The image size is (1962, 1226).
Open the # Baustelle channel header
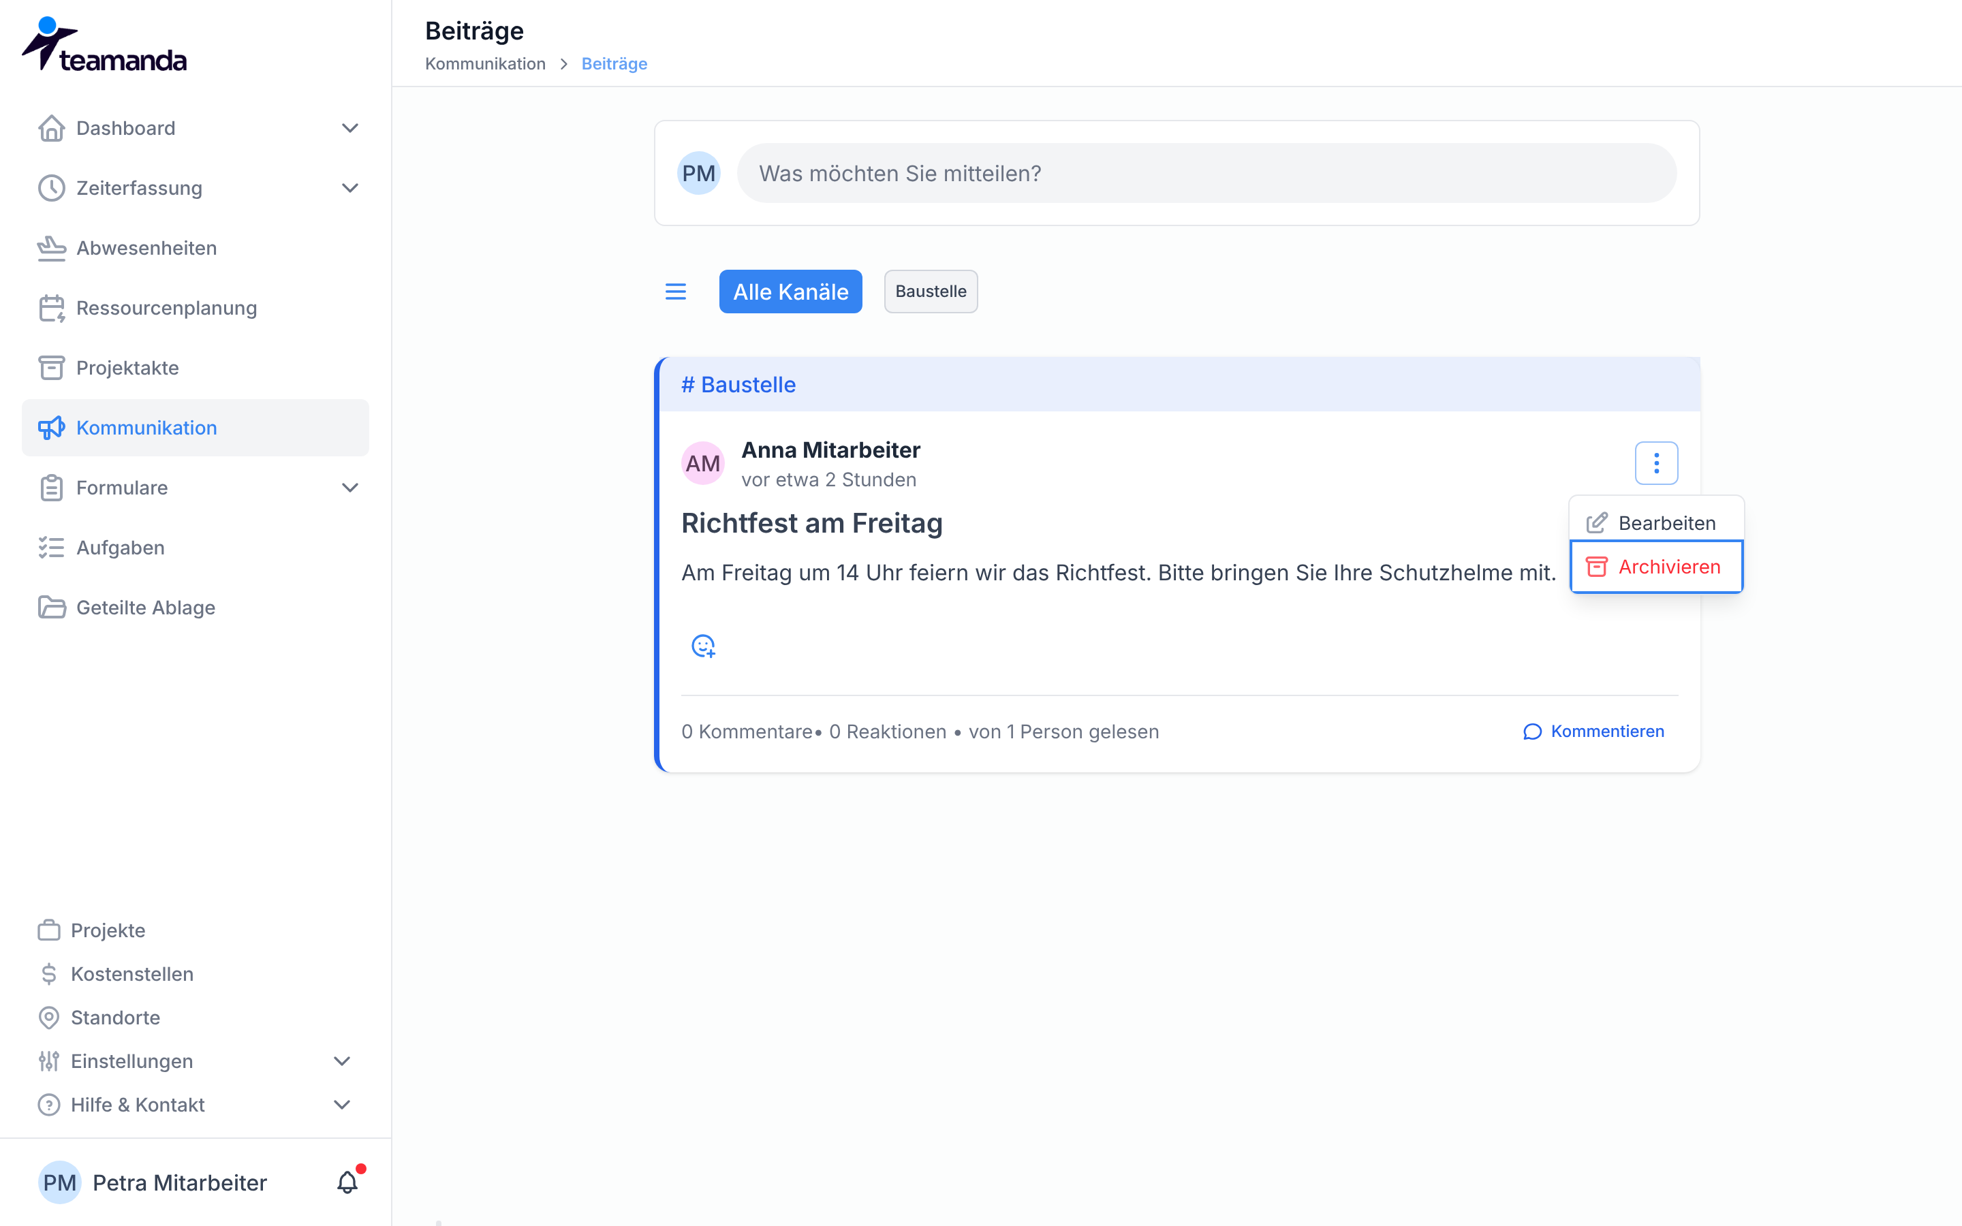tap(1180, 384)
